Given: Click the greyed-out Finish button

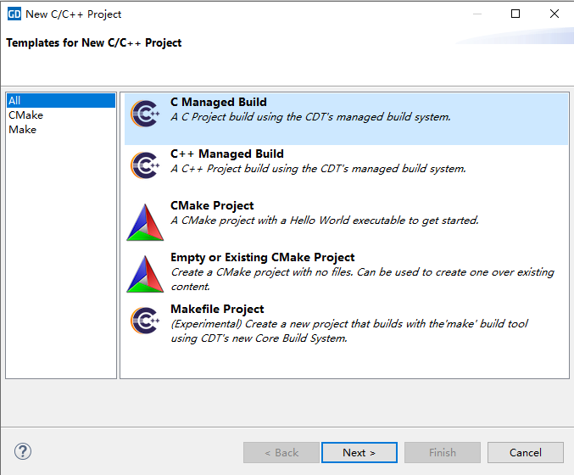Looking at the screenshot, I should pyautogui.click(x=443, y=453).
